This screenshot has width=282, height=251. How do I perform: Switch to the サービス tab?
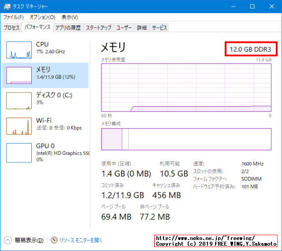(x=160, y=28)
